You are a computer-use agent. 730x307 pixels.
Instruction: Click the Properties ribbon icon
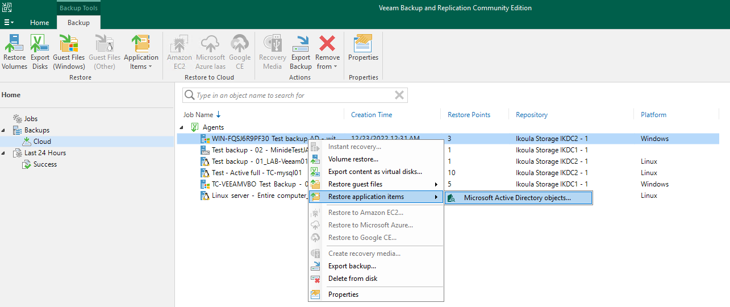pyautogui.click(x=363, y=48)
